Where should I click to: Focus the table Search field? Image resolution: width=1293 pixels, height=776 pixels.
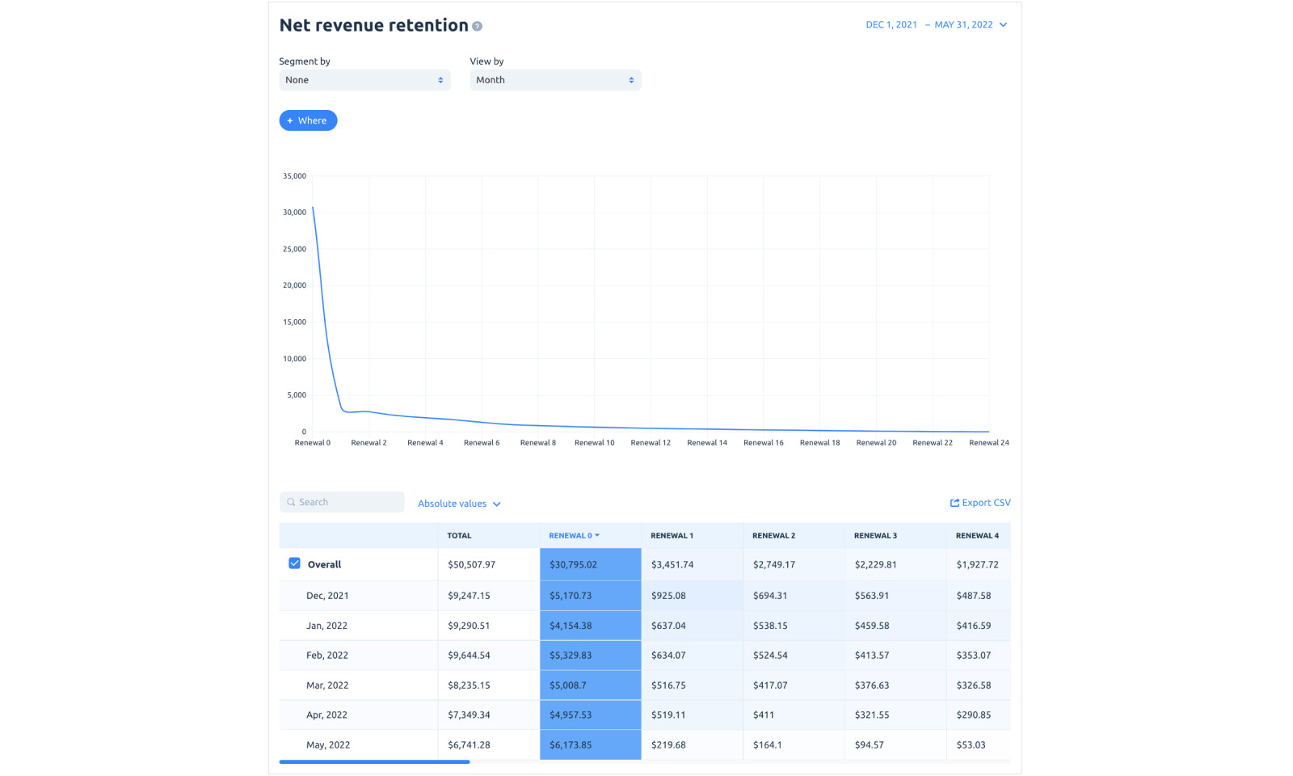point(342,502)
